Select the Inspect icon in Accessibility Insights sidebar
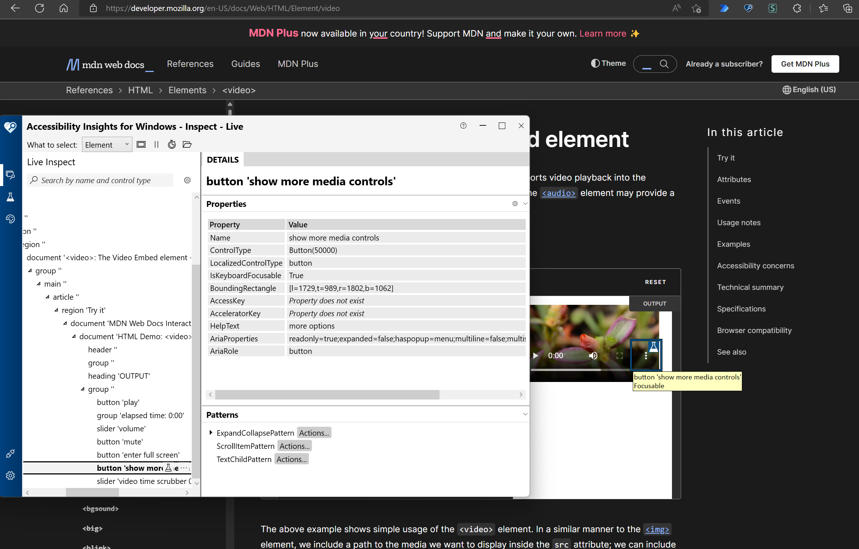Image resolution: width=859 pixels, height=549 pixels. pyautogui.click(x=11, y=174)
